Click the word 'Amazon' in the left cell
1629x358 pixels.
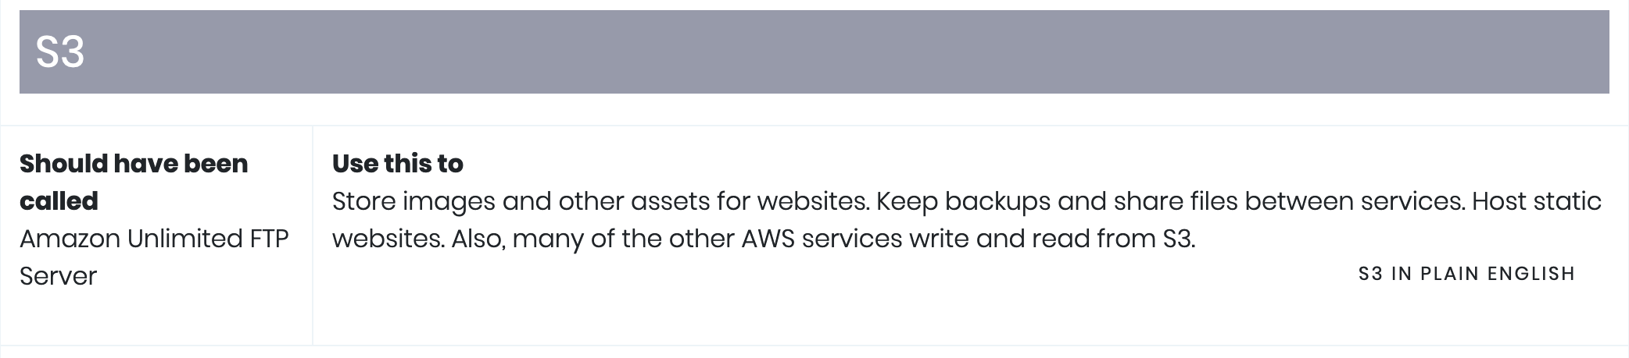[70, 239]
